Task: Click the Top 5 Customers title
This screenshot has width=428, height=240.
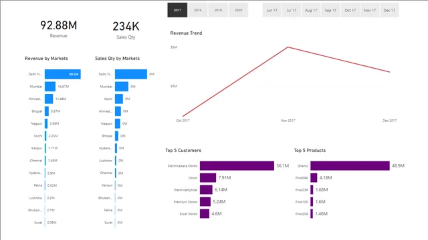Action: 183,150
